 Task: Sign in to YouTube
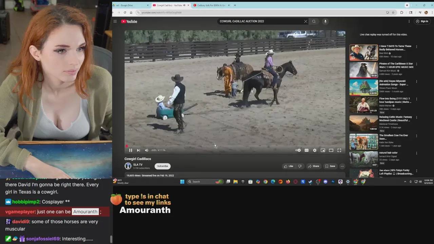tap(422, 21)
